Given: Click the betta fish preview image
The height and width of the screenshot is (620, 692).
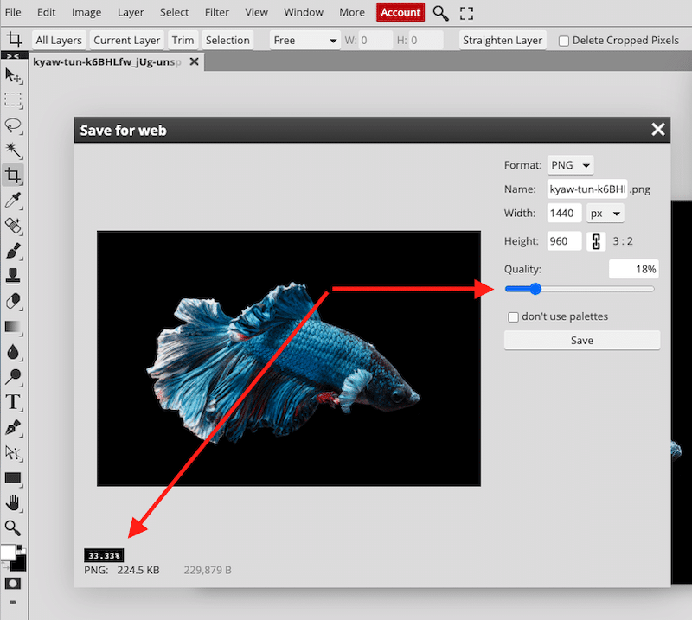Looking at the screenshot, I should [289, 358].
